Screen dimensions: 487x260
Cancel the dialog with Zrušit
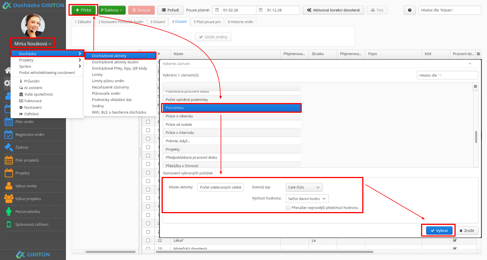(467, 231)
